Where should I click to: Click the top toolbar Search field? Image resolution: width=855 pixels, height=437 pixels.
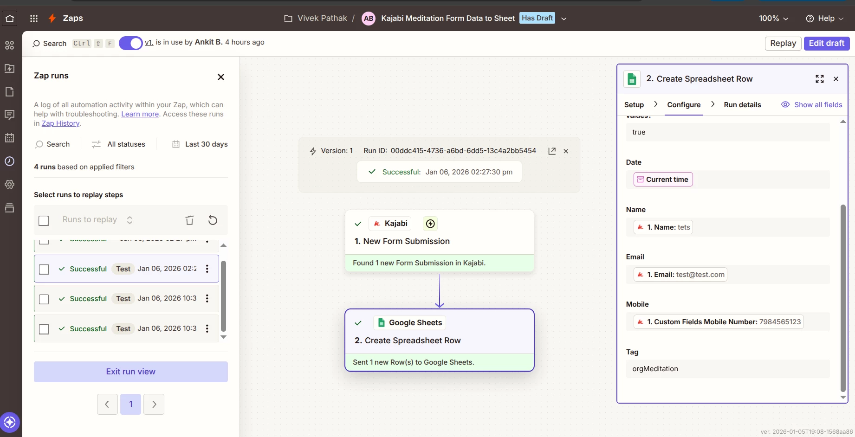tap(50, 44)
